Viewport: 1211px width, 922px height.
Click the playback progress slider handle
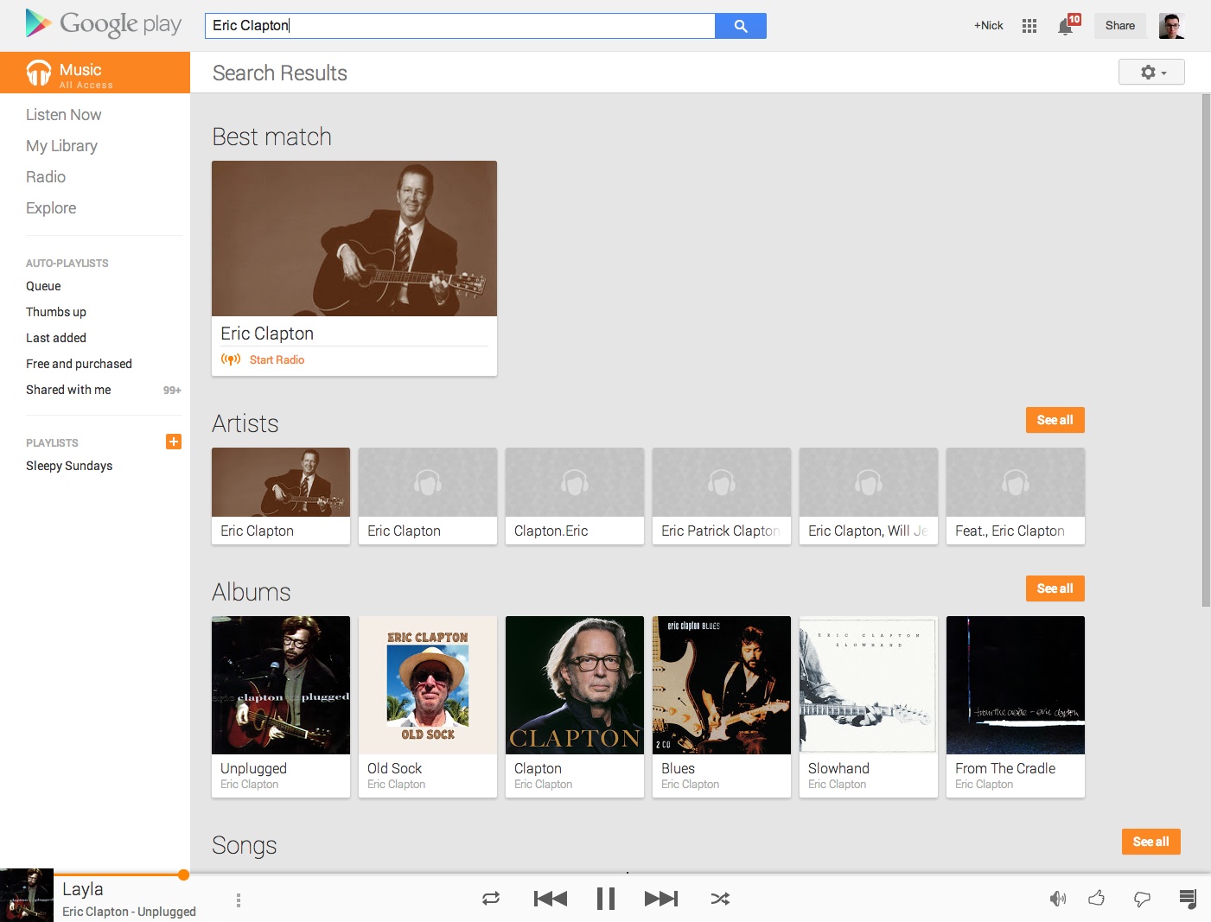(x=183, y=874)
